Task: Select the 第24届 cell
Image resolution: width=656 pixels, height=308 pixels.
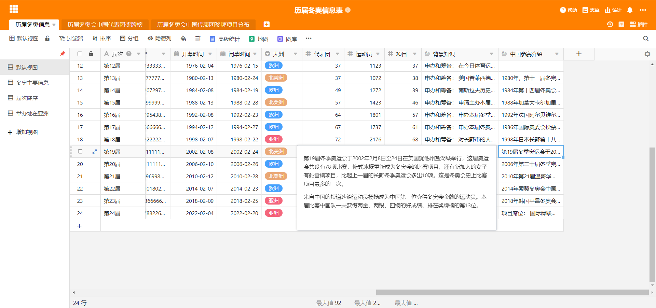Action: pyautogui.click(x=123, y=213)
